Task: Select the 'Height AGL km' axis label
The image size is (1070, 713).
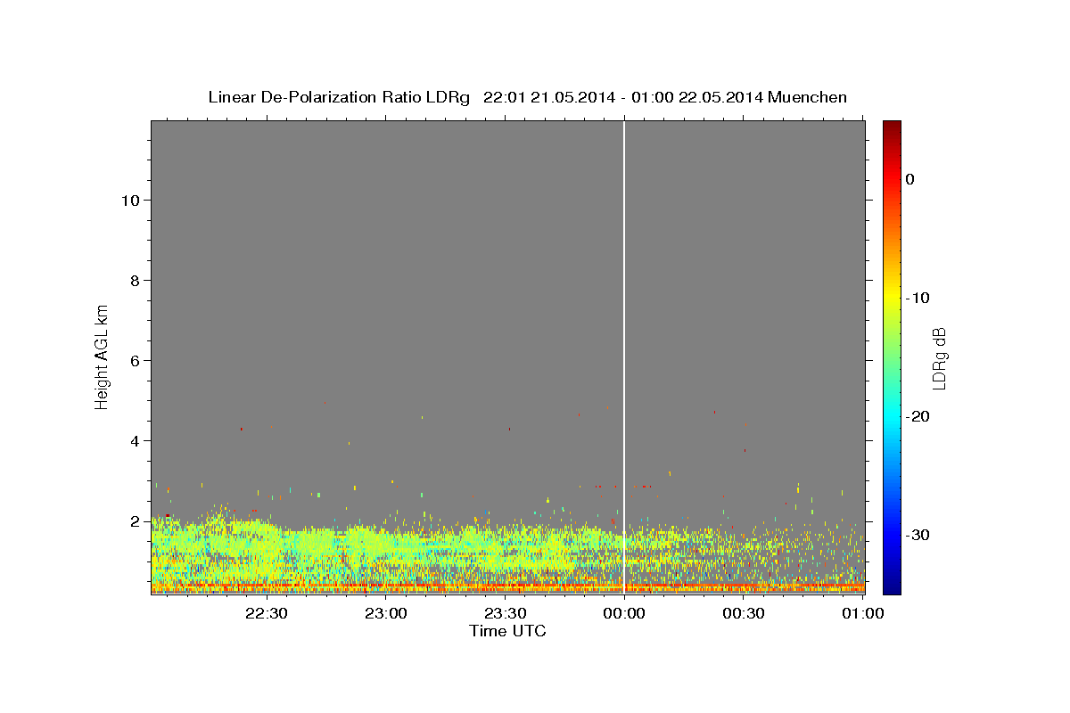Action: (x=102, y=356)
